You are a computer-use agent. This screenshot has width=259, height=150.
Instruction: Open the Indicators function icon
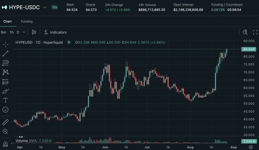(46, 32)
